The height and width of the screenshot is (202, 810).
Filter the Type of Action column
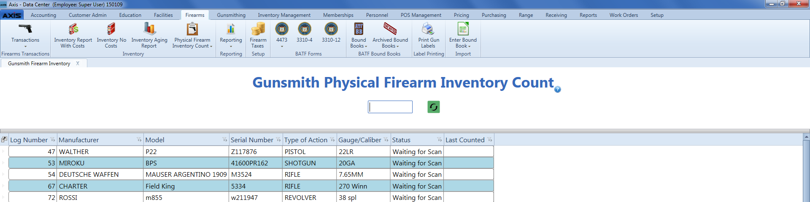pyautogui.click(x=332, y=140)
